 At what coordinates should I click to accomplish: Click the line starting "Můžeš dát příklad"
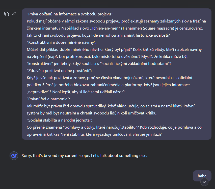(114, 50)
